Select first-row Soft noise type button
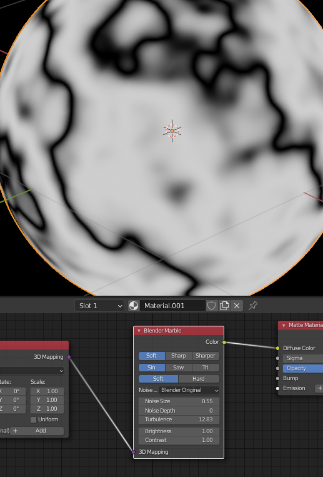The image size is (323, 477). click(152, 356)
